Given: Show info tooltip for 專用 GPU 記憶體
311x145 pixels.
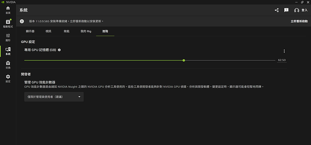Looking at the screenshot, I should [x=59, y=50].
